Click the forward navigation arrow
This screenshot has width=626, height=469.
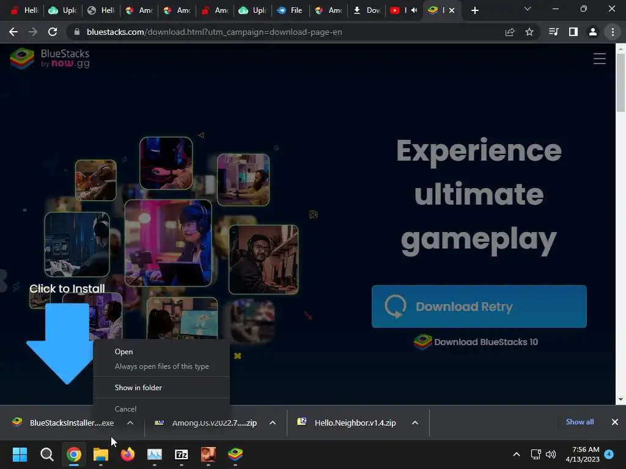(x=33, y=32)
